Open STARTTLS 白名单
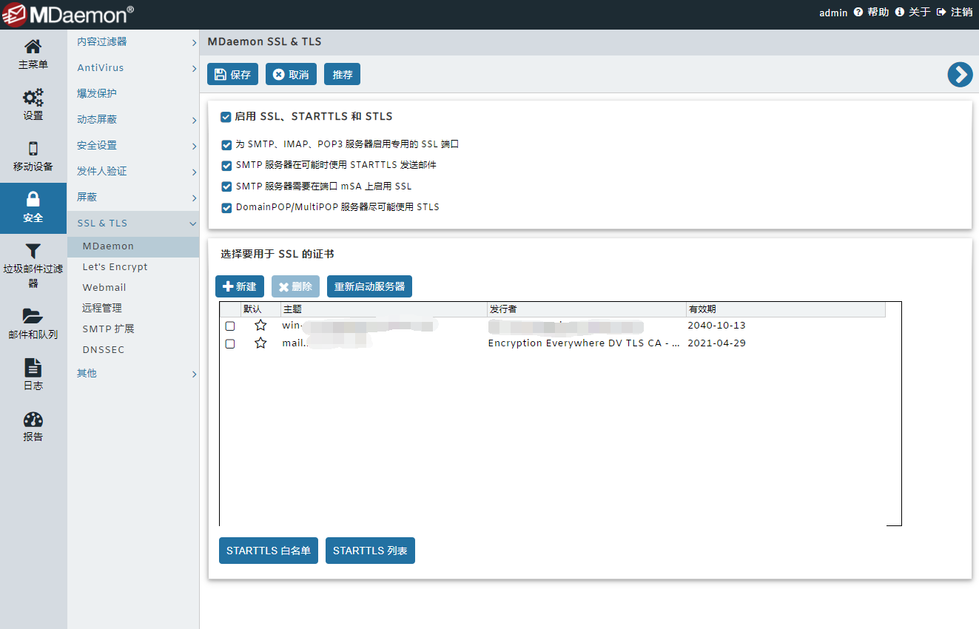 click(x=269, y=551)
